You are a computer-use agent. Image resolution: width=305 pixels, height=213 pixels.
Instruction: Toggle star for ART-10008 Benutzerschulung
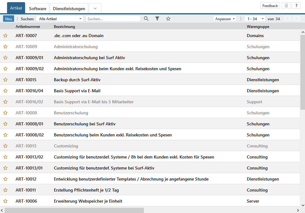coord(6,113)
